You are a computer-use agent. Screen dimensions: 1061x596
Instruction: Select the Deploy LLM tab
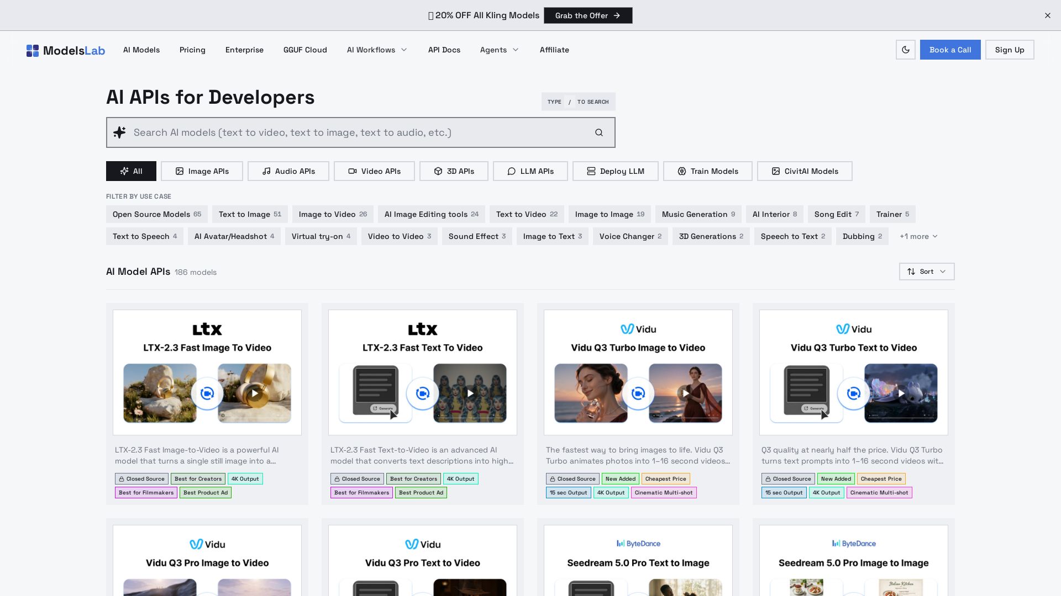tap(616, 171)
